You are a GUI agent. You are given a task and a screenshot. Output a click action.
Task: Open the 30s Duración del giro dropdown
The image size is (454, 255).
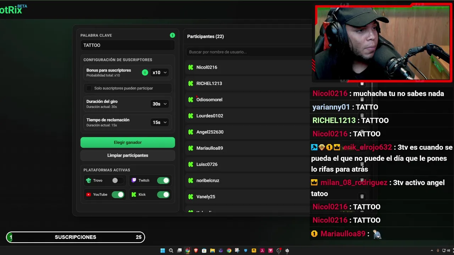point(160,104)
